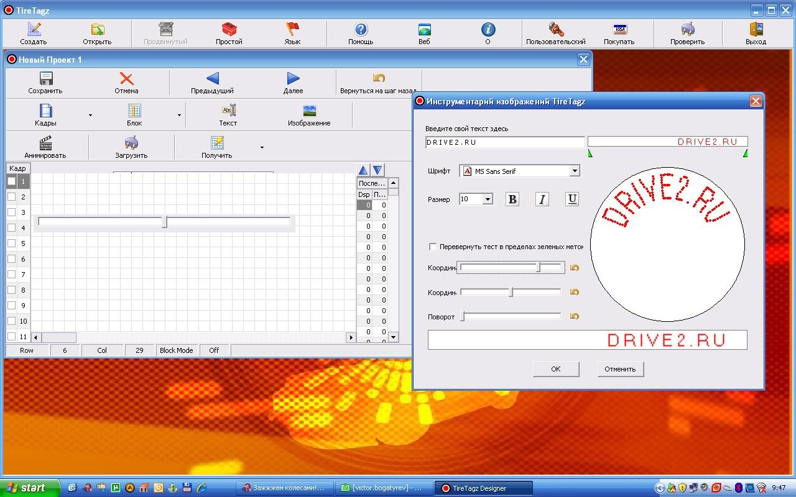This screenshot has width=796, height=497.
Task: Switch to Простой mode icon
Action: [229, 29]
